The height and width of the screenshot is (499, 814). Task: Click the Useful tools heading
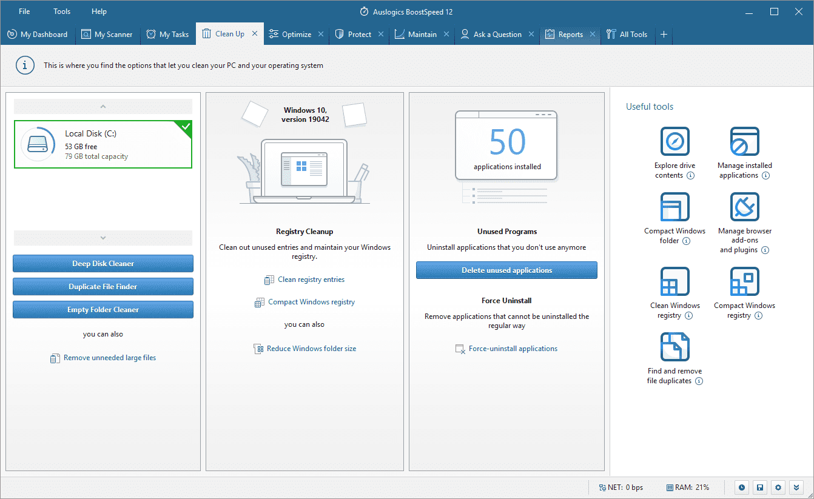pyautogui.click(x=650, y=107)
